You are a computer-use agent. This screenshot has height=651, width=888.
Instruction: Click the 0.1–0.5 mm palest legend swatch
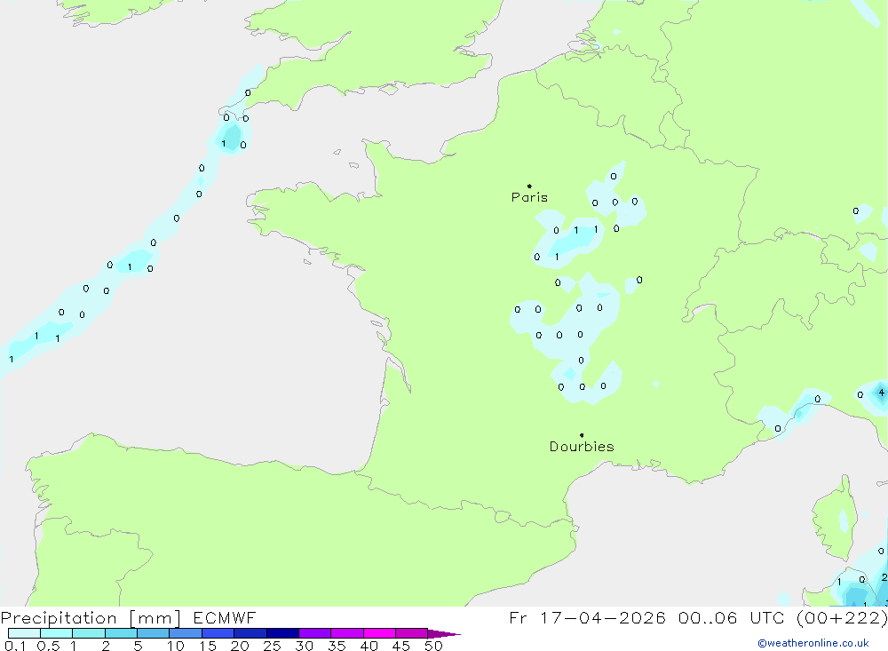(x=24, y=633)
